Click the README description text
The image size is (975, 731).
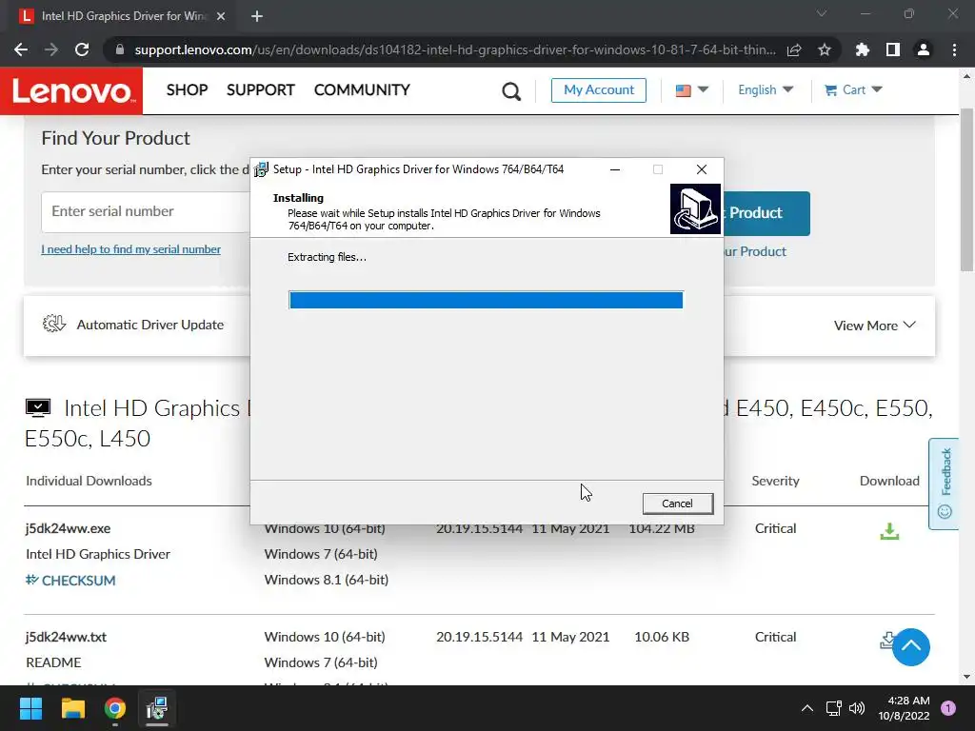pyautogui.click(x=53, y=662)
